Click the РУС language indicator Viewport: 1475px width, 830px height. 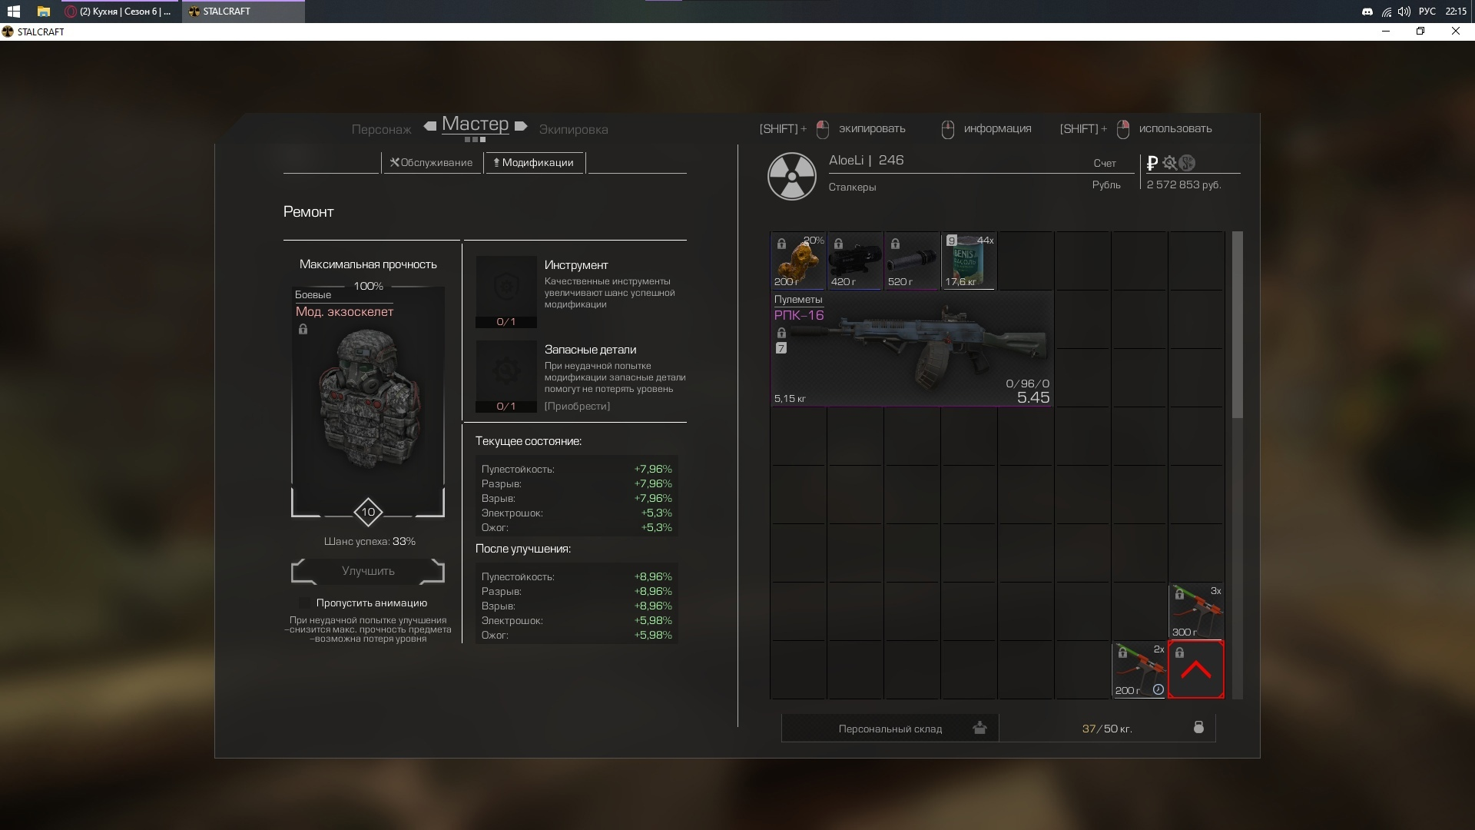coord(1427,12)
